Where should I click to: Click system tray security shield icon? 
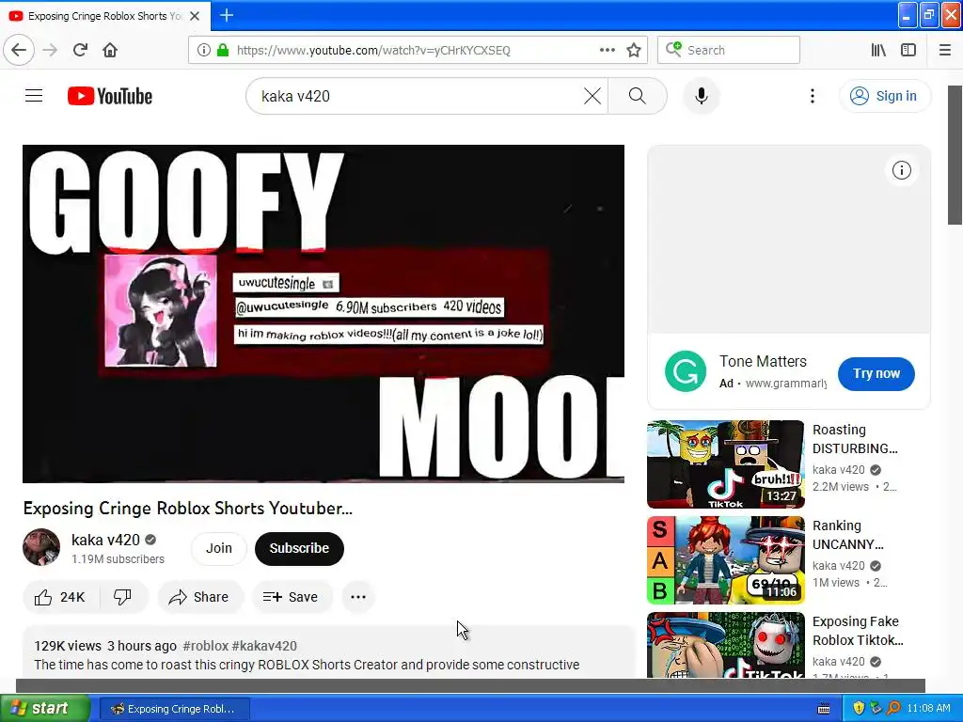[858, 708]
